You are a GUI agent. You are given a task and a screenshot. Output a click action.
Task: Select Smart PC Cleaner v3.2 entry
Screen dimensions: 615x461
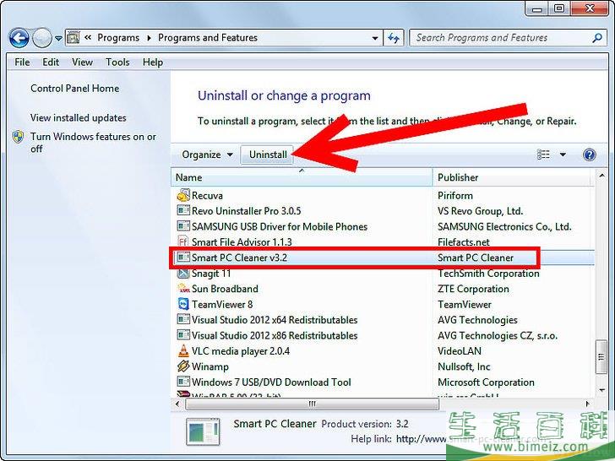239,258
